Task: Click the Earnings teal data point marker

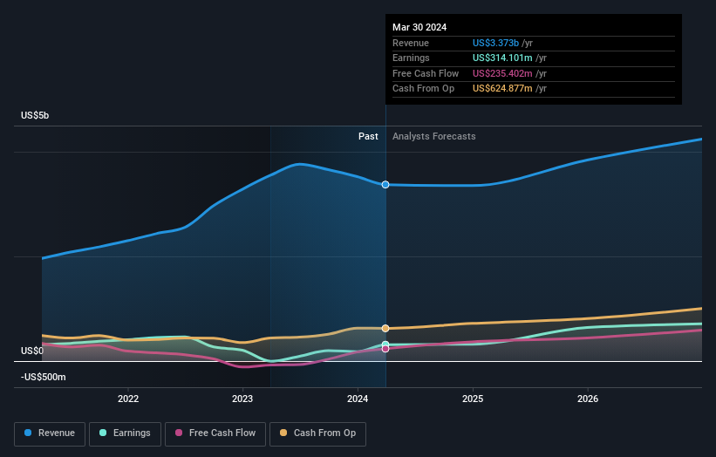Action: click(385, 344)
